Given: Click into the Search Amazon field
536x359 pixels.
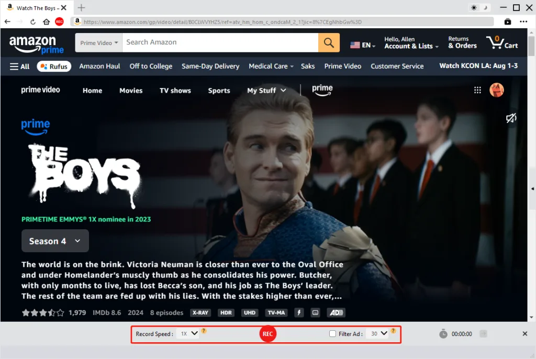Looking at the screenshot, I should (220, 42).
